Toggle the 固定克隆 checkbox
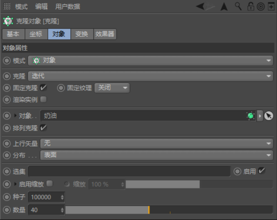 point(43,88)
